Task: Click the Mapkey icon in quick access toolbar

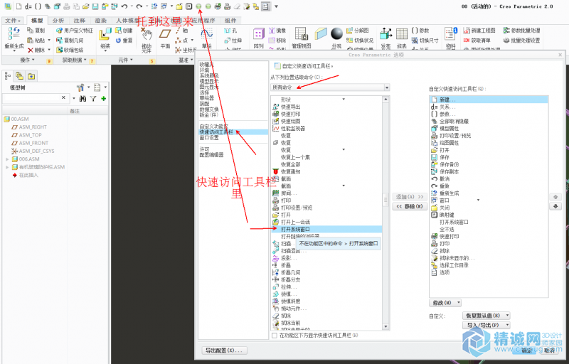Action: click(x=188, y=6)
